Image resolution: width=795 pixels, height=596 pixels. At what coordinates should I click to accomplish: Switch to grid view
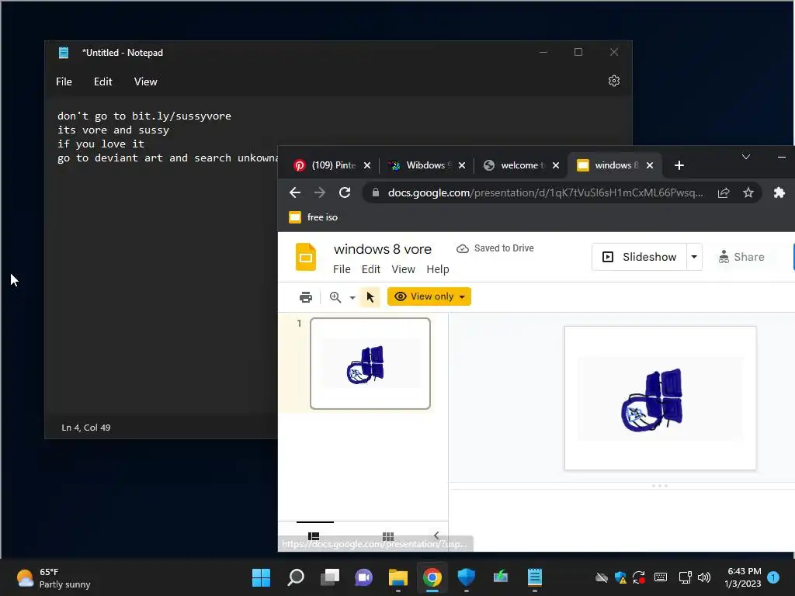(388, 536)
